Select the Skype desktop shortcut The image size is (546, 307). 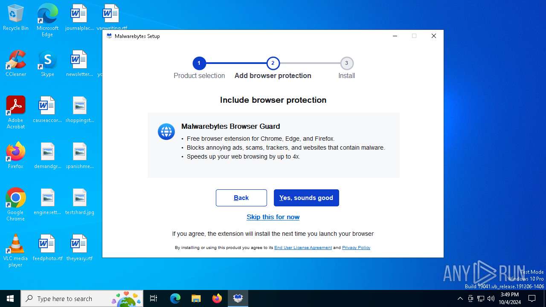click(x=47, y=64)
